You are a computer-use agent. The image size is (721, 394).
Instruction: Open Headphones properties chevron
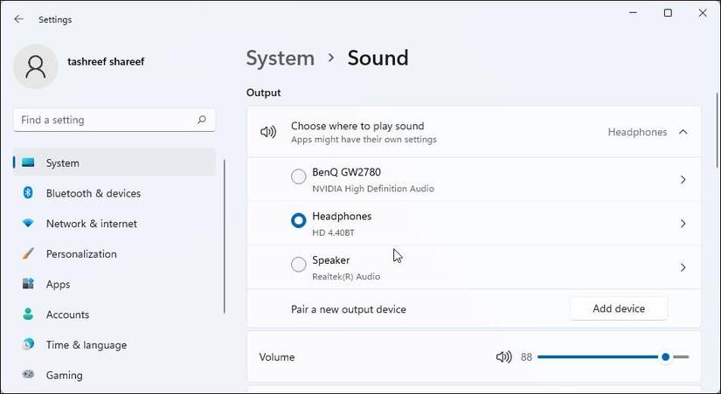683,224
